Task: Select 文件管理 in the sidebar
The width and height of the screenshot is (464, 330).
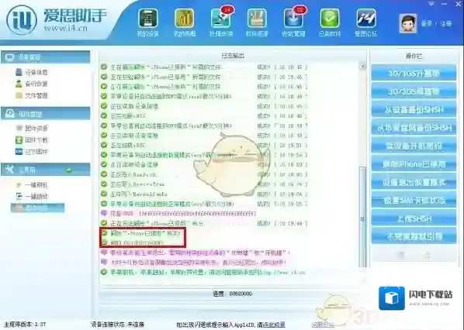Action: (36, 96)
